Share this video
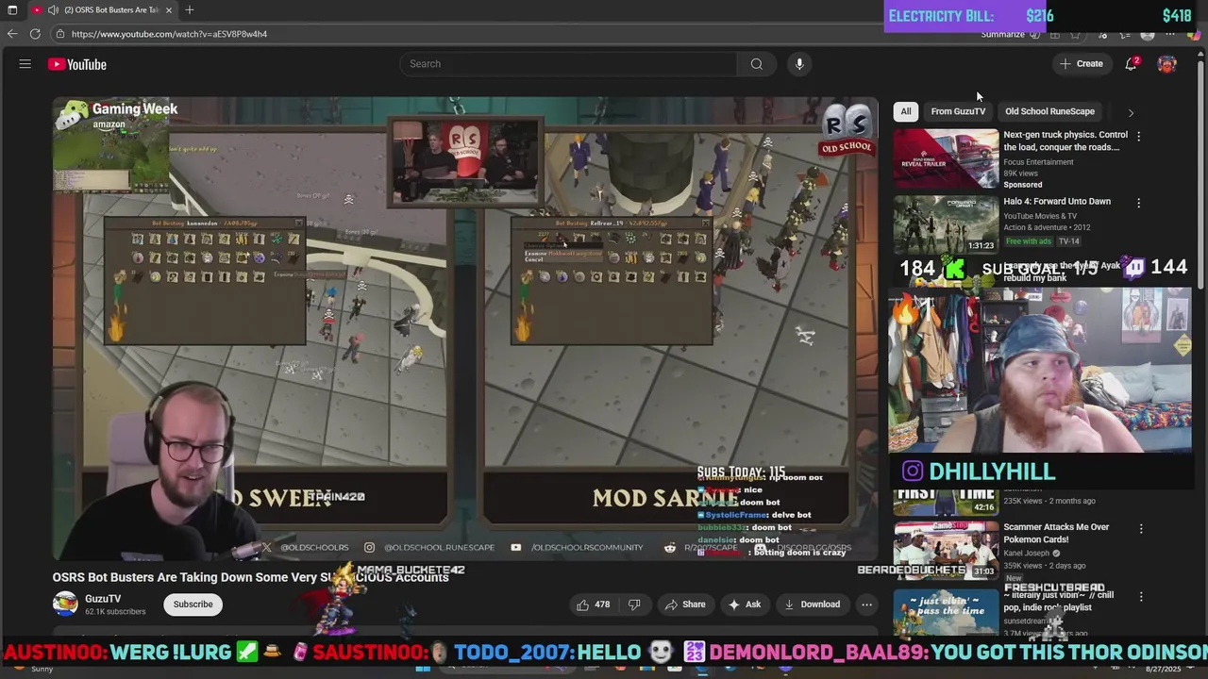Screen dimensions: 1208x679 [x=685, y=604]
